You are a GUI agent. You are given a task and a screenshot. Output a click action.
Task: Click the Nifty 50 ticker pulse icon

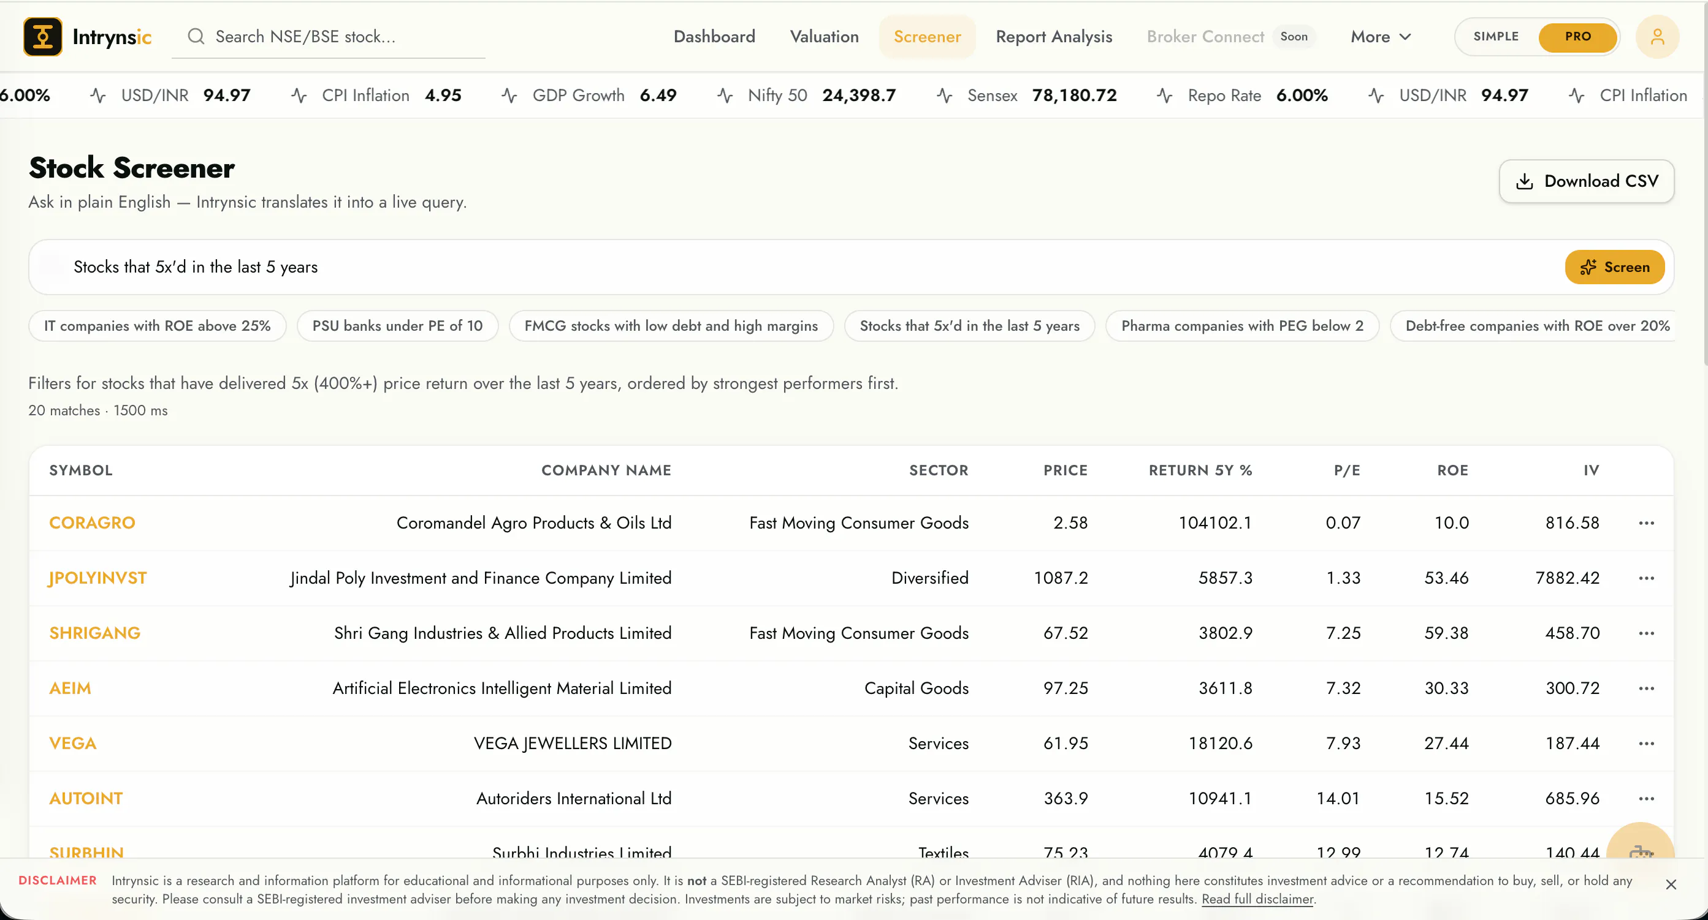click(x=725, y=96)
